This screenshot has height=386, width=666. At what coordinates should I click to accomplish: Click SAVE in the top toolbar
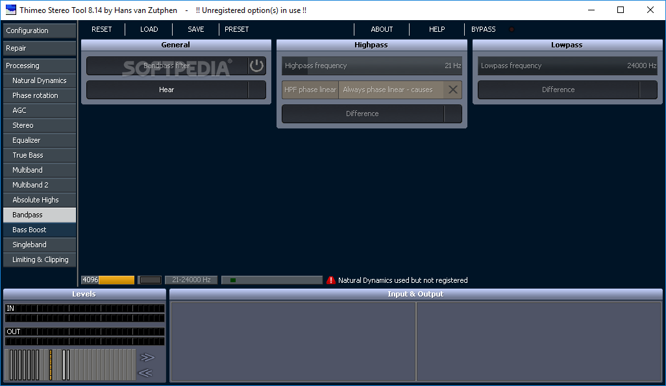click(x=196, y=29)
